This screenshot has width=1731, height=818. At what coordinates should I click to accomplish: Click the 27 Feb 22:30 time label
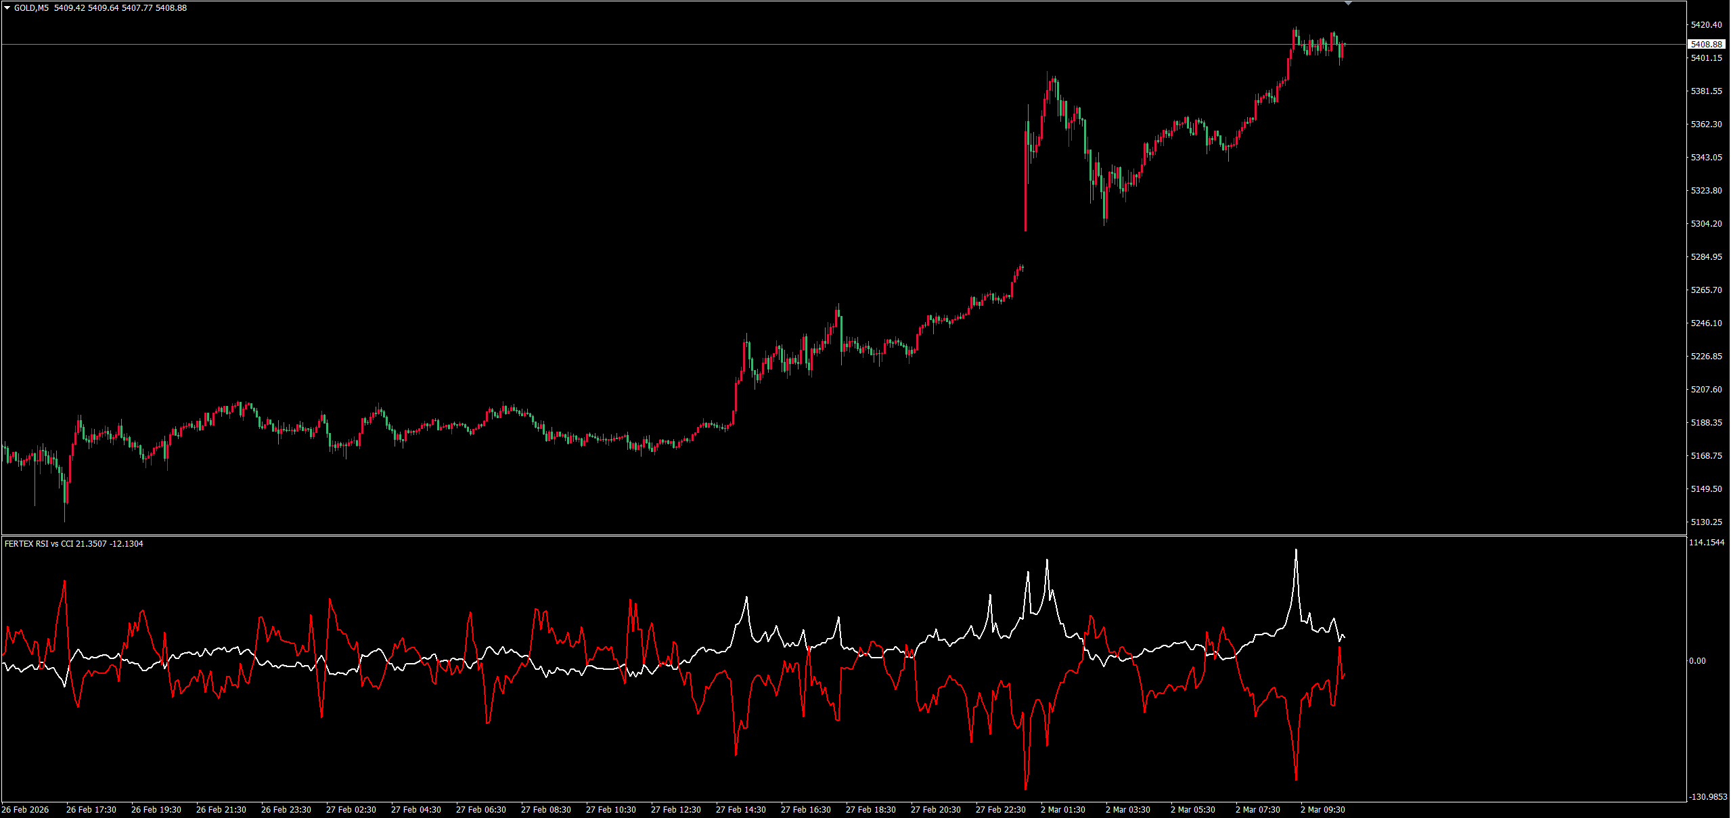coord(1000,810)
